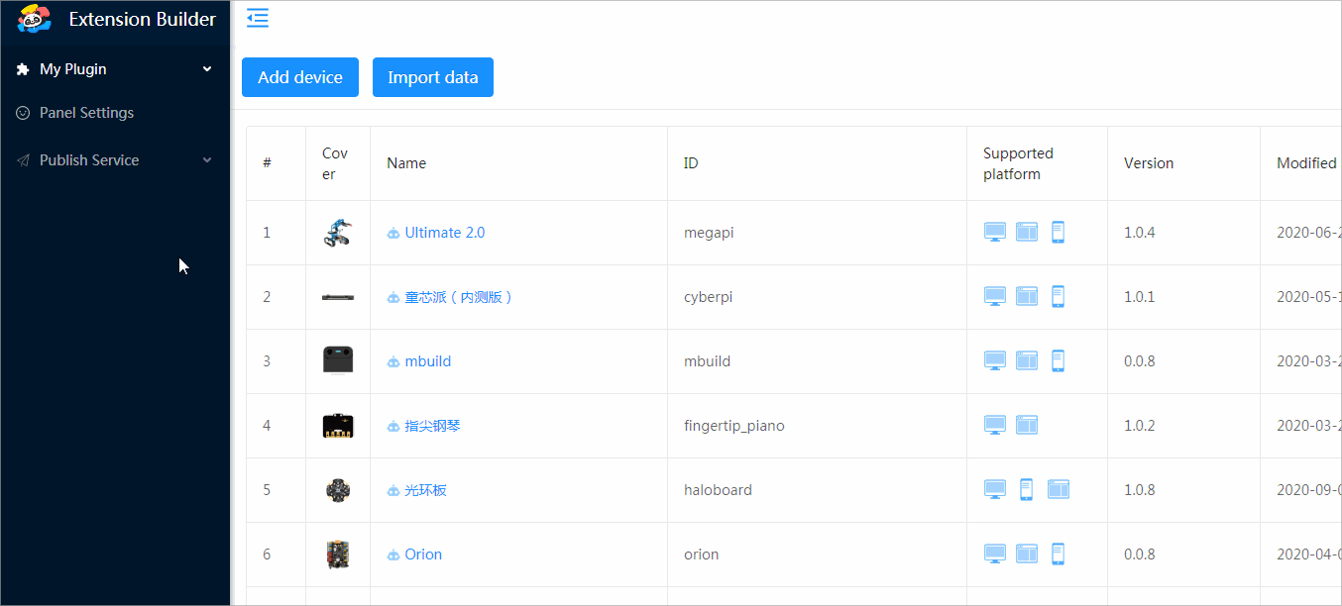Expand the My Plugin section chevron
The width and height of the screenshot is (1342, 606).
tap(206, 68)
